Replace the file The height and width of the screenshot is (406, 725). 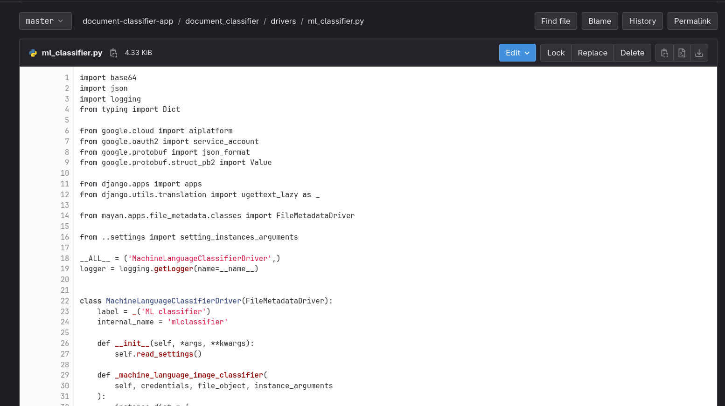click(593, 53)
